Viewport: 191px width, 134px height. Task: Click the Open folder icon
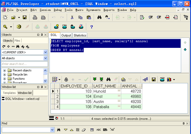click(13, 17)
